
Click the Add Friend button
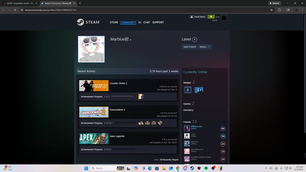[x=189, y=47]
